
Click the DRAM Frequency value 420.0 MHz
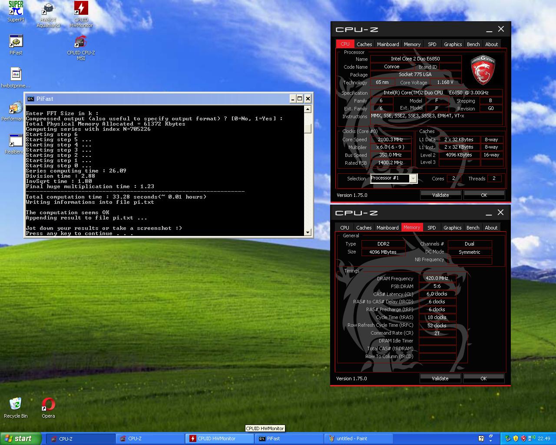[437, 278]
